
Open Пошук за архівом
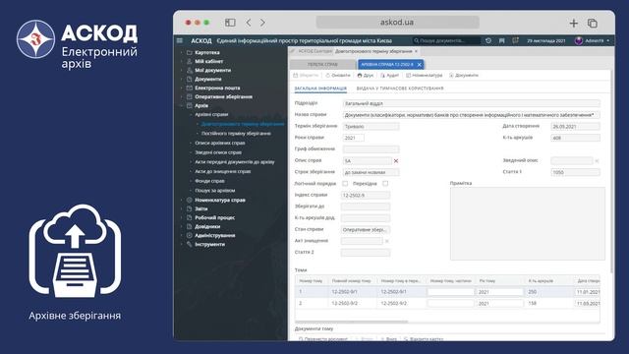[215, 191]
